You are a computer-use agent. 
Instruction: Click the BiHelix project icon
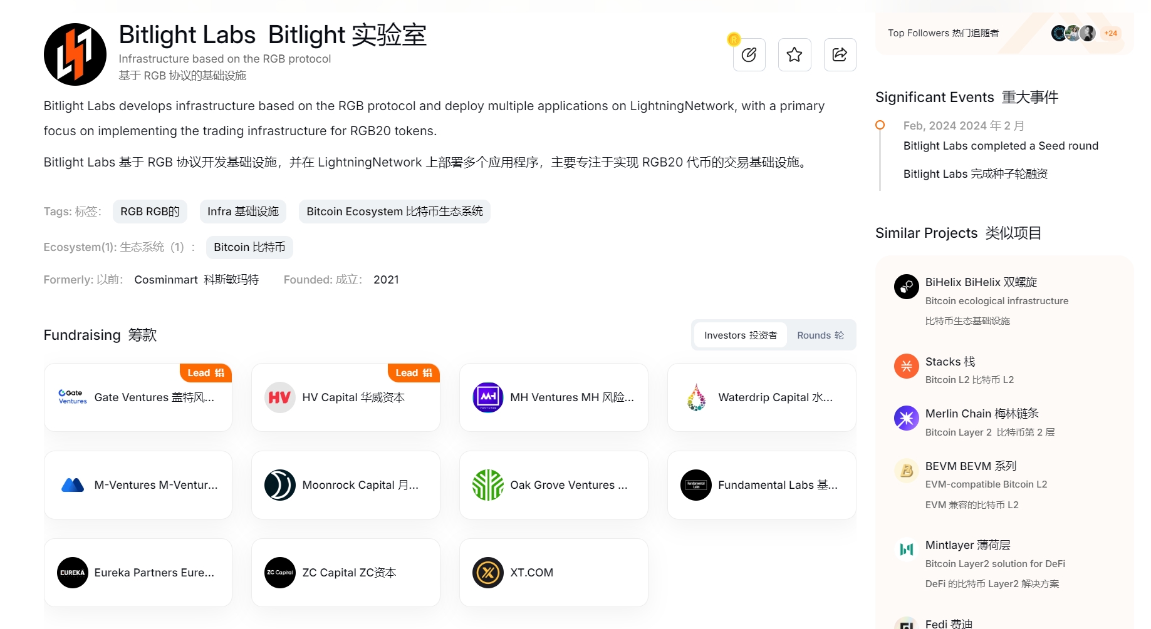[907, 287]
